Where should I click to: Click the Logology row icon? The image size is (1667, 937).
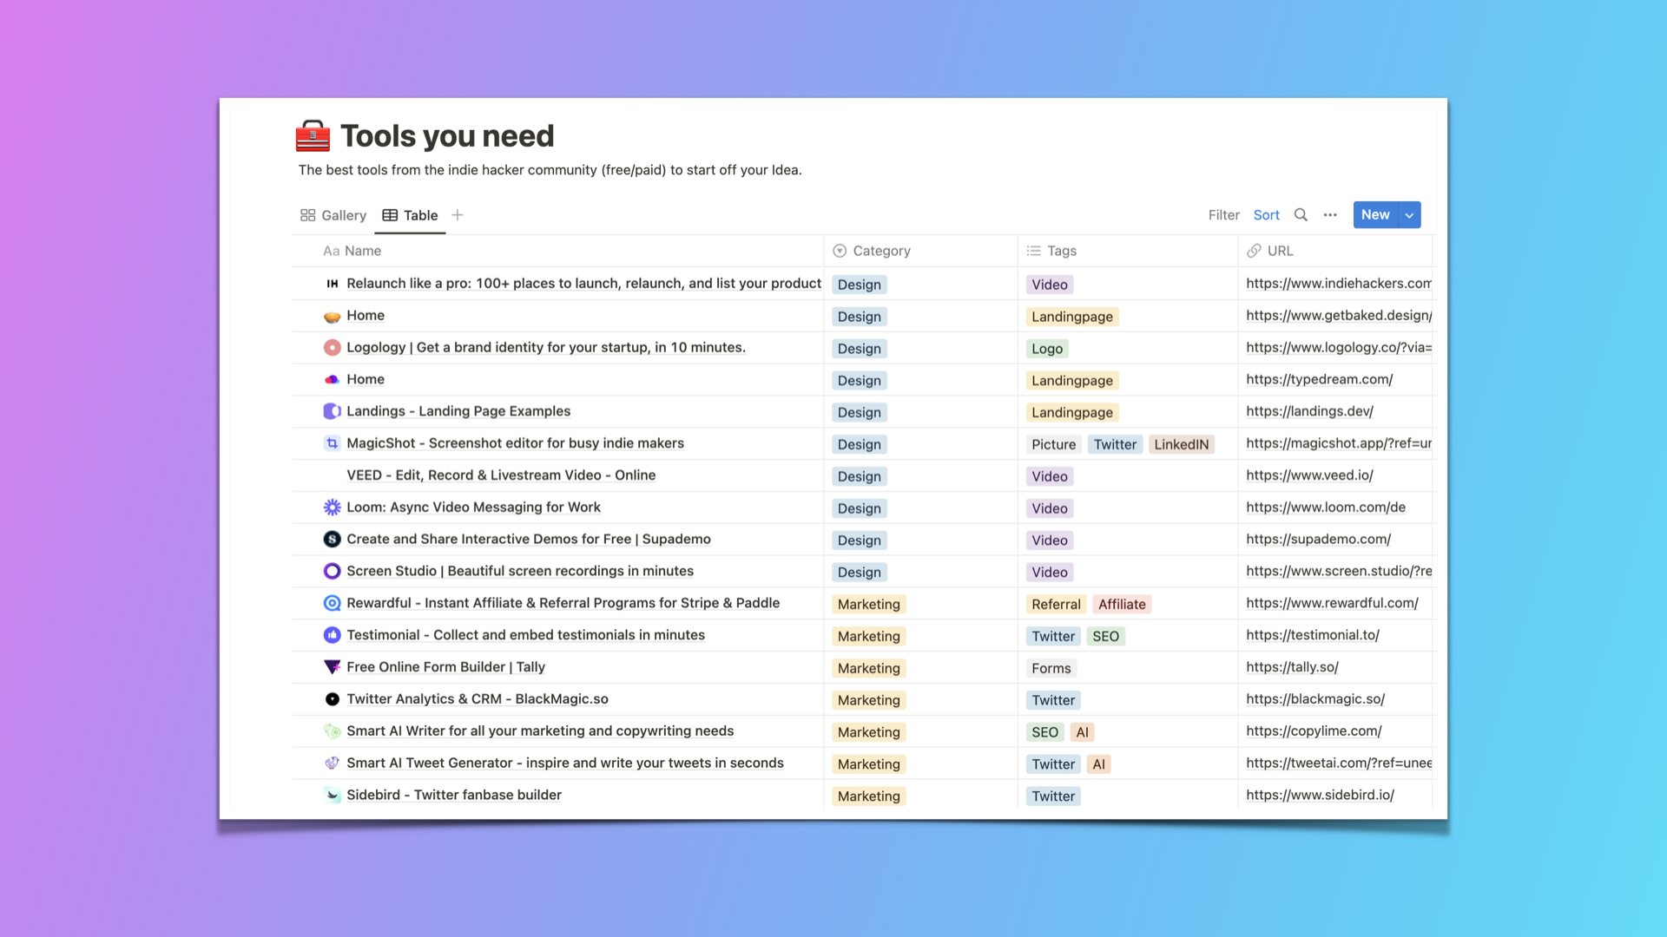[332, 348]
